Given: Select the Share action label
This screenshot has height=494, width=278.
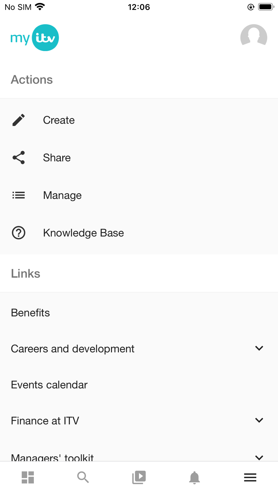Looking at the screenshot, I should 57,158.
